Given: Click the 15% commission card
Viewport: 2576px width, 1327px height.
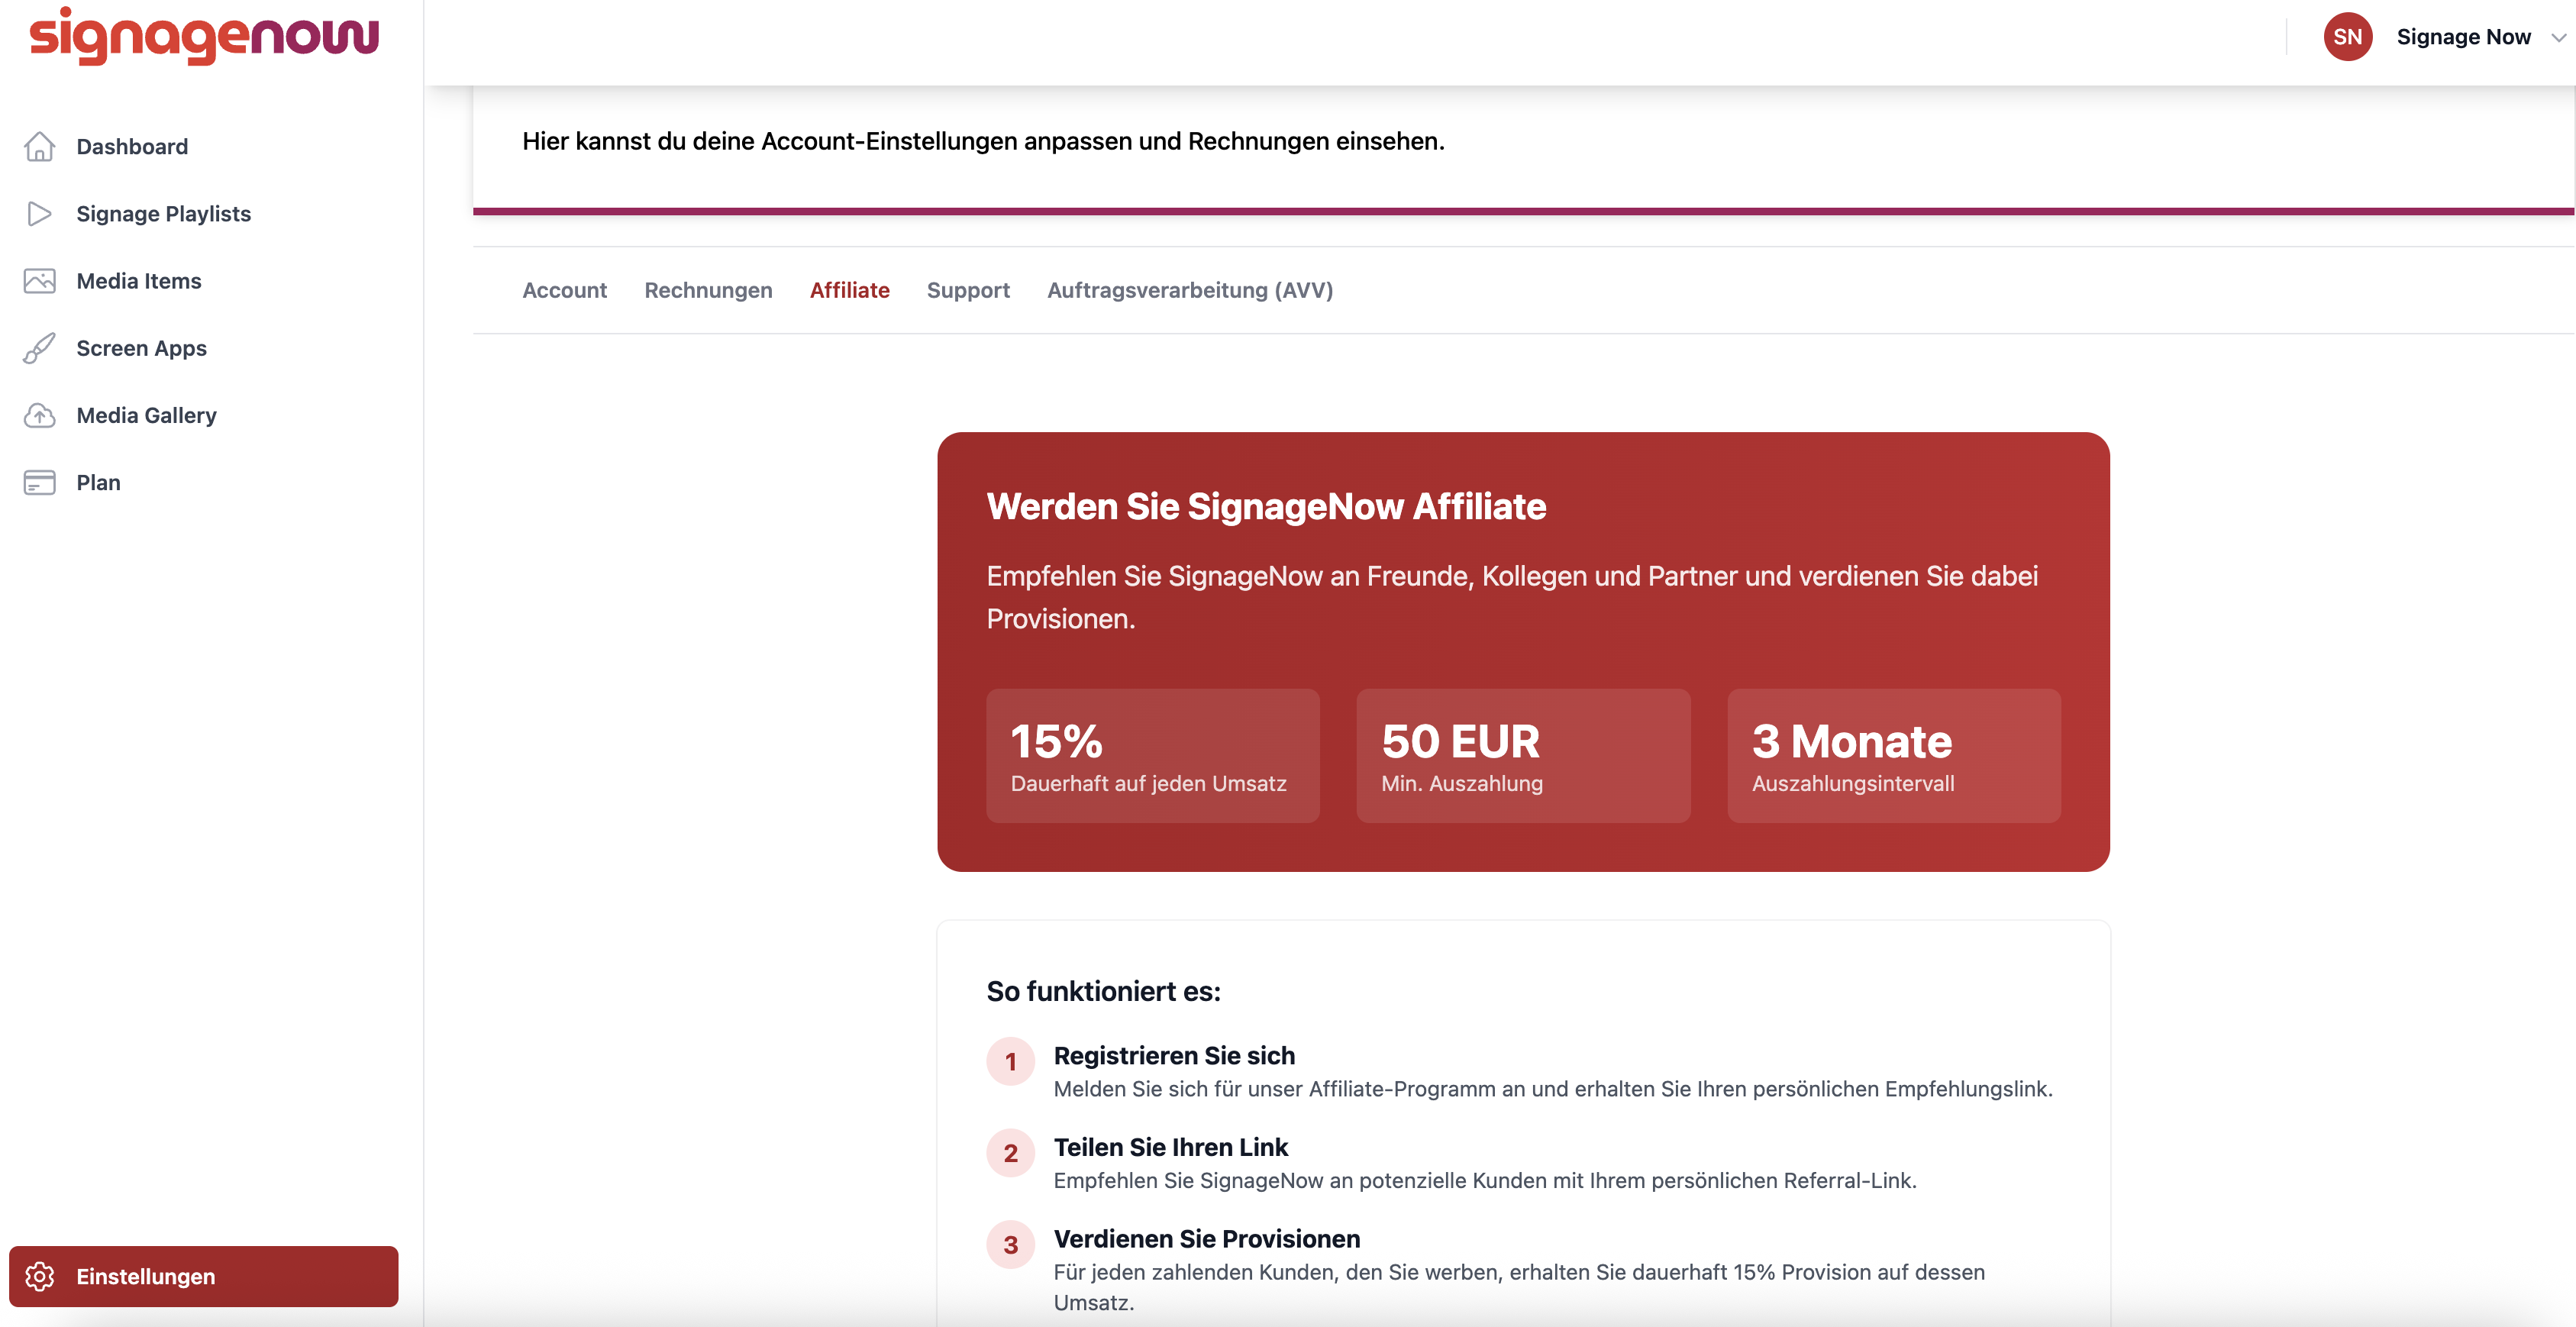Looking at the screenshot, I should coord(1153,755).
